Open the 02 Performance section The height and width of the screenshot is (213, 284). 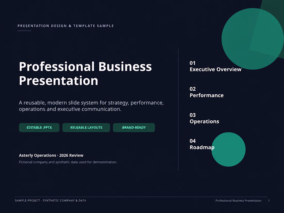(x=207, y=92)
